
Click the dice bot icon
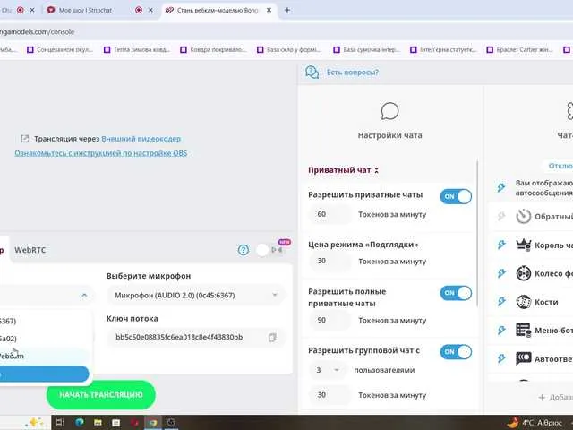500,302
